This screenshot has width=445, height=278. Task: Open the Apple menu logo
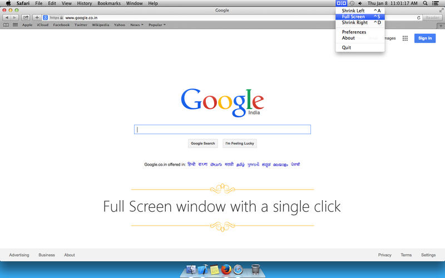[8, 3]
